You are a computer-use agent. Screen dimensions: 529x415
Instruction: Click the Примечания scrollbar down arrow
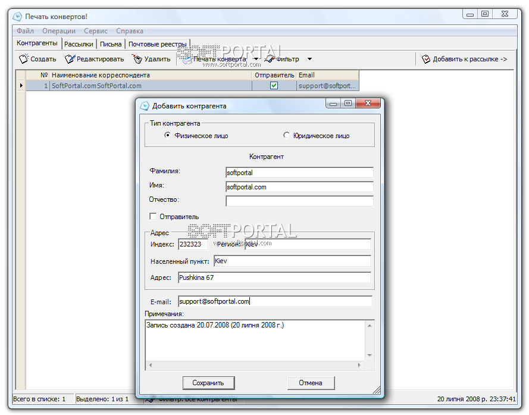point(370,355)
